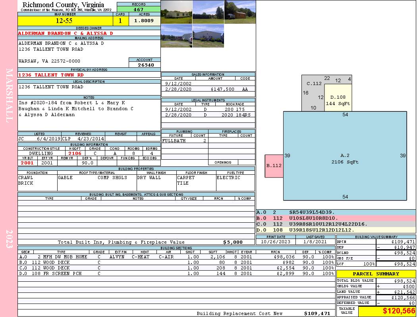Click the green record number 467 field

pos(139,10)
